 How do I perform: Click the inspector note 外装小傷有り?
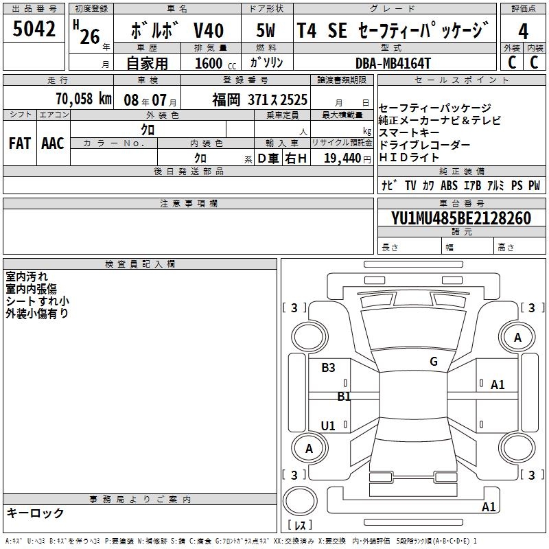(37, 314)
